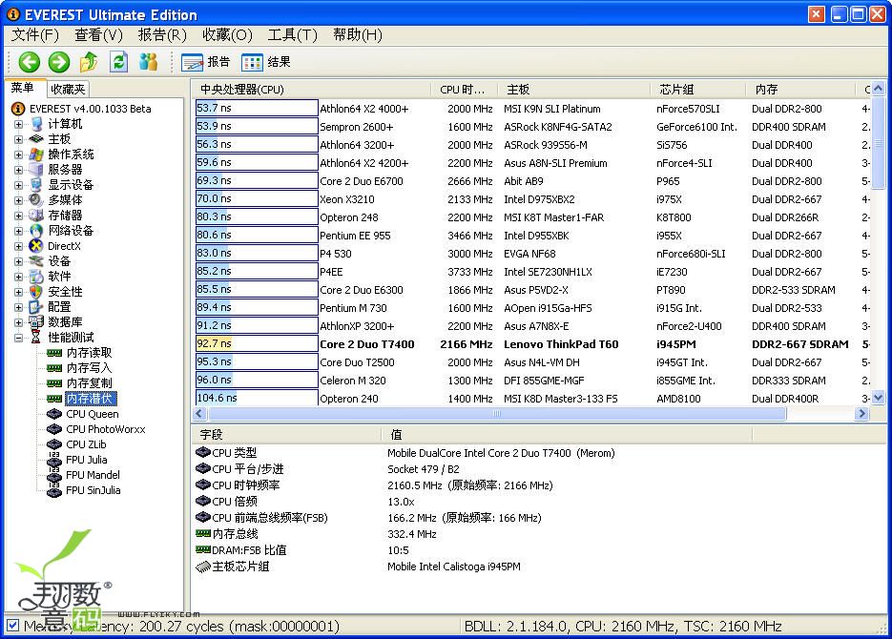Open the 帮助(H) menu
The width and height of the screenshot is (892, 639).
pyautogui.click(x=357, y=35)
